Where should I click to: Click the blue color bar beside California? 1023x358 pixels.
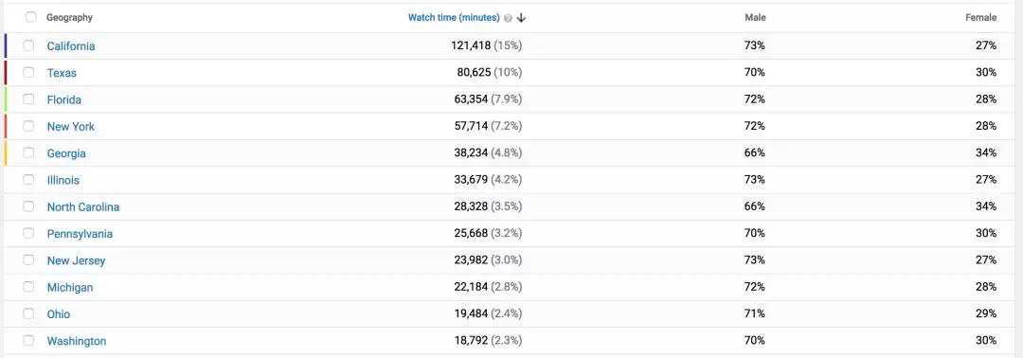coord(6,45)
